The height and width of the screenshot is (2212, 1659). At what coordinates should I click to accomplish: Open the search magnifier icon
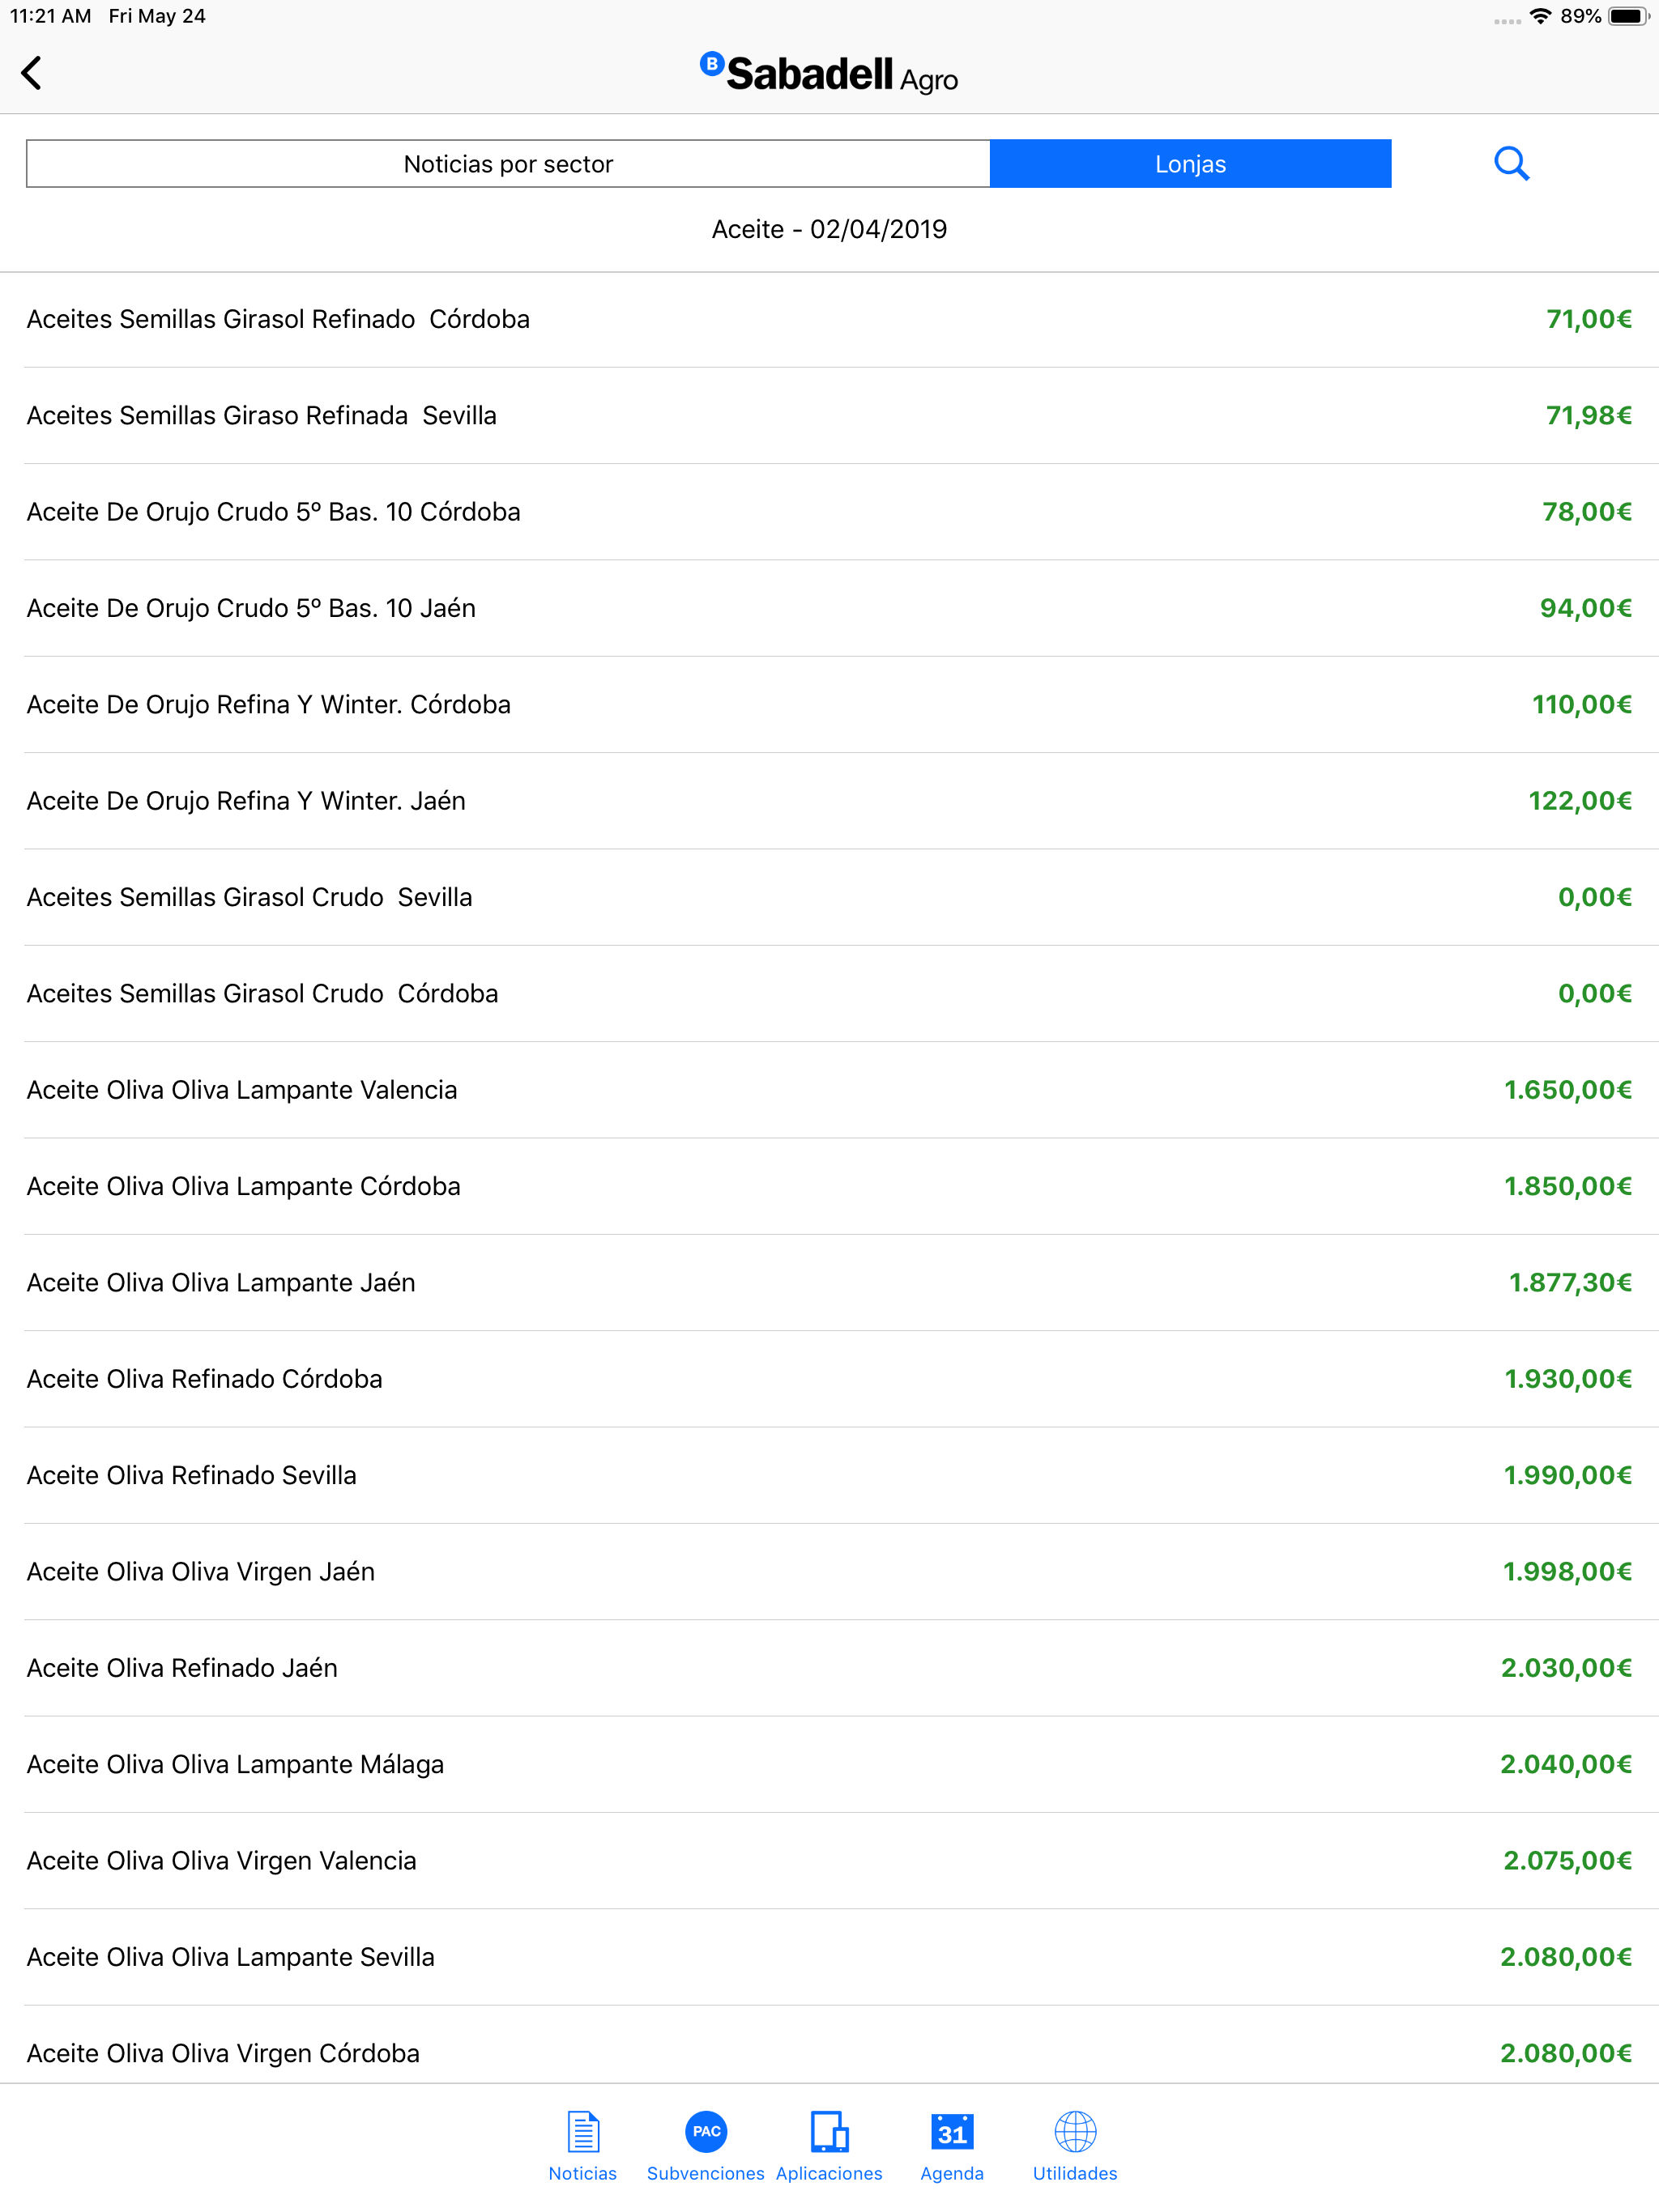coord(1511,163)
